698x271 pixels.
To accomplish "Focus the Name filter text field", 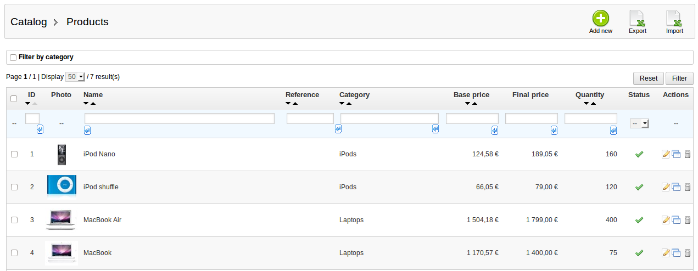I will tap(180, 118).
